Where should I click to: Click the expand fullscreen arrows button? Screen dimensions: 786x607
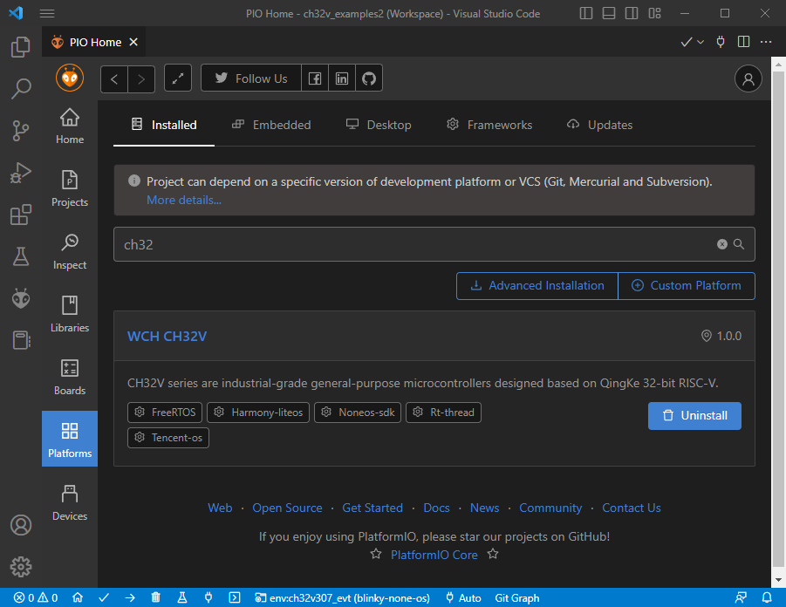[178, 78]
